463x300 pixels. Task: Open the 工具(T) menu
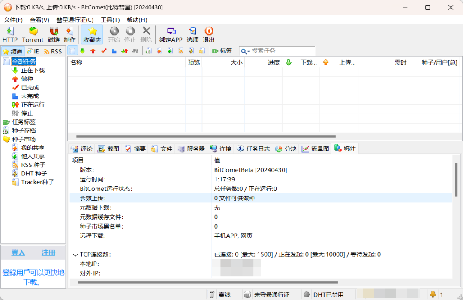point(110,20)
